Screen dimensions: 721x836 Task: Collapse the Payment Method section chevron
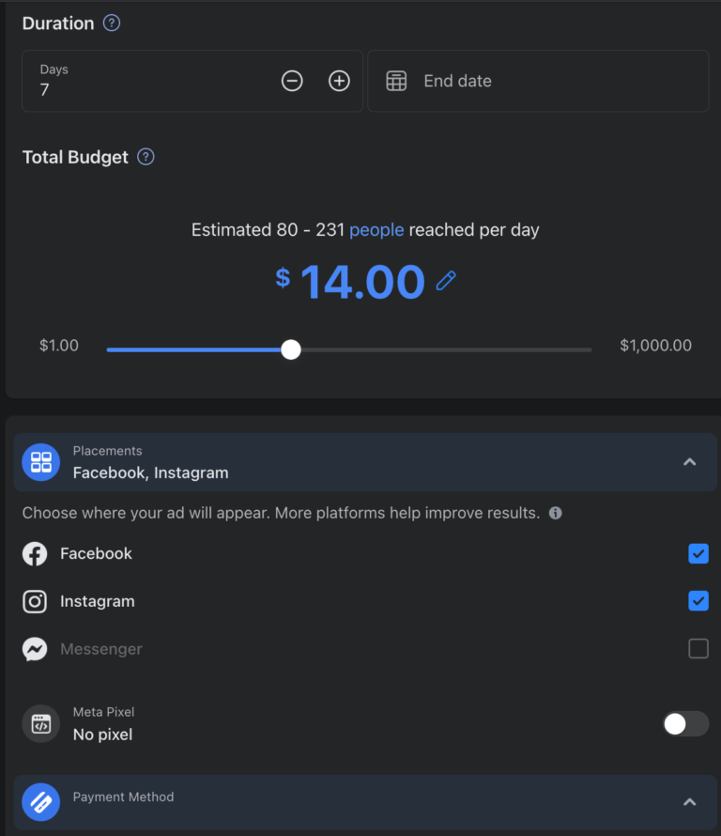pos(689,802)
